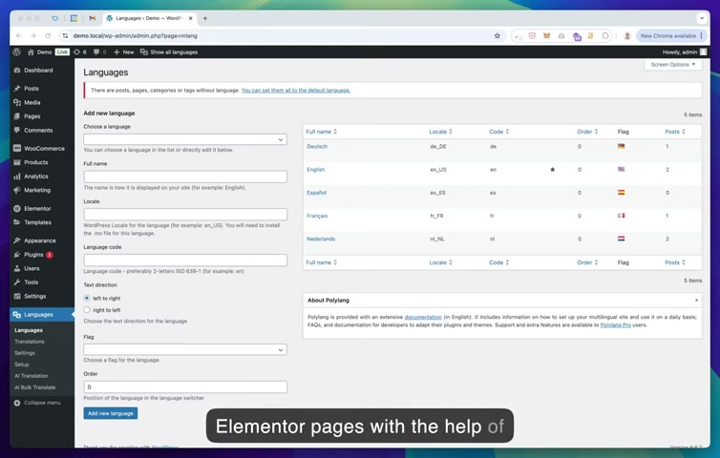The height and width of the screenshot is (458, 720).
Task: Click the Demo site home icon
Action: [31, 52]
